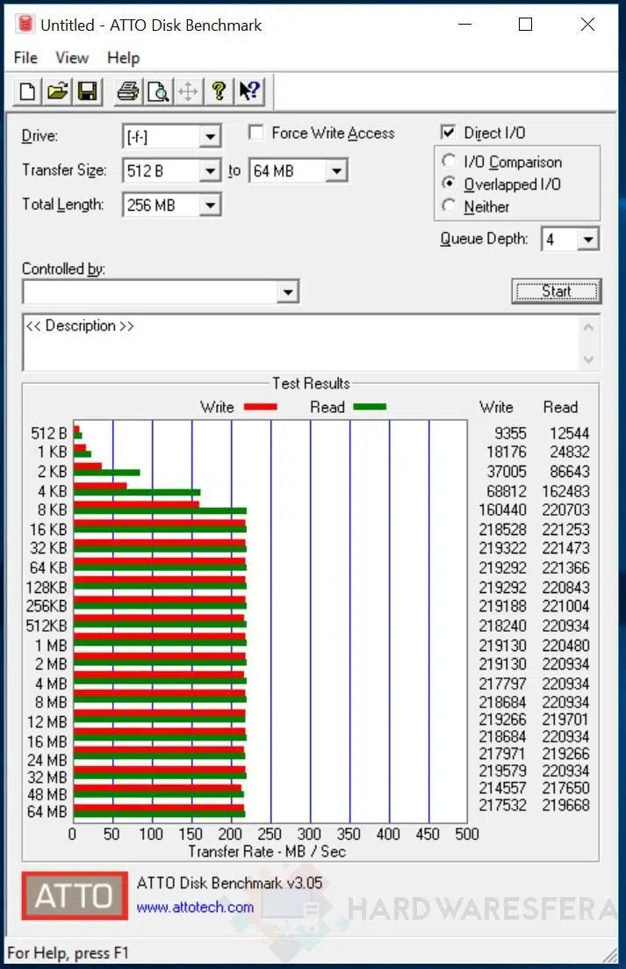Click into the Description text box
Viewport: 626px width, 969px height.
(301, 343)
